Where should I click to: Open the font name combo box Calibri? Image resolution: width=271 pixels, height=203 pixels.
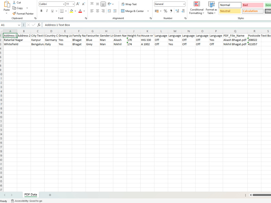pyautogui.click(x=52, y=4)
